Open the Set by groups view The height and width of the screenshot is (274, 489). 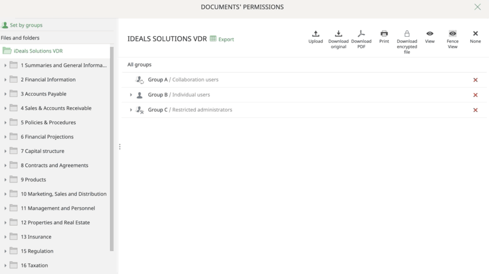point(26,25)
